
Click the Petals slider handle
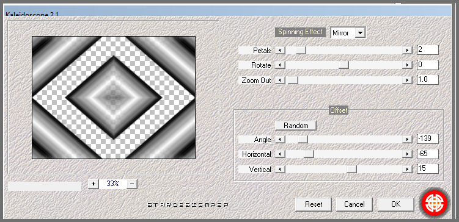click(x=301, y=51)
